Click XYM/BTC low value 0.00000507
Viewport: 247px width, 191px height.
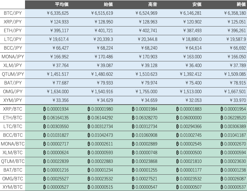(x=189, y=187)
